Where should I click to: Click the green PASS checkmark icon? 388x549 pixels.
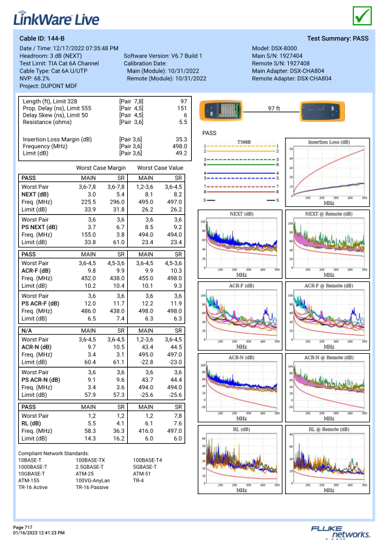[x=362, y=16]
